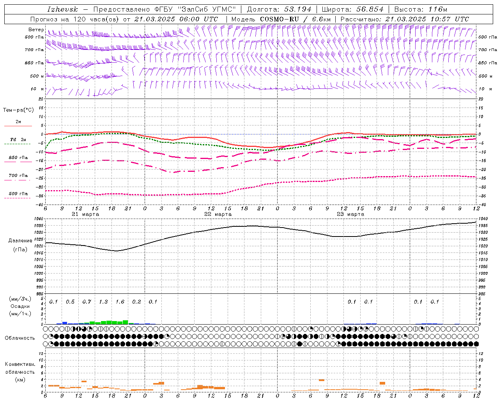Click the Конвективн. облачность panel label
Screen dimensions: 499x399
(x=20, y=368)
